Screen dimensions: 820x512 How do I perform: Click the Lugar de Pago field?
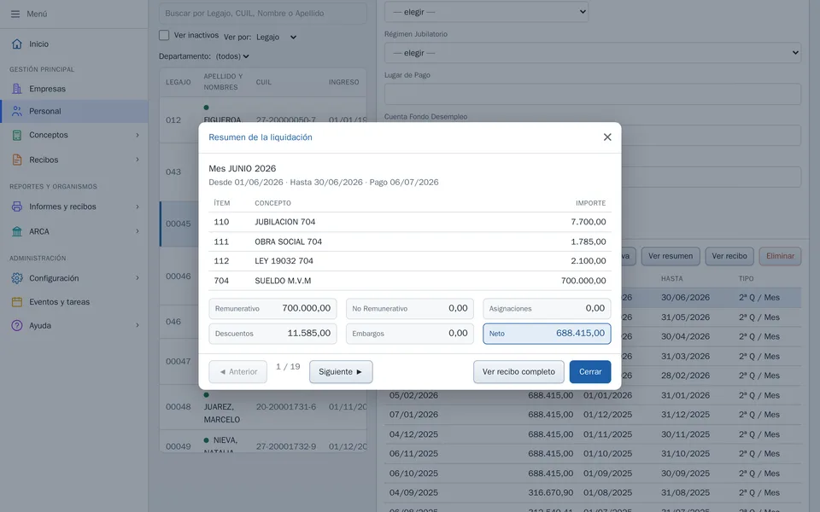(x=593, y=94)
